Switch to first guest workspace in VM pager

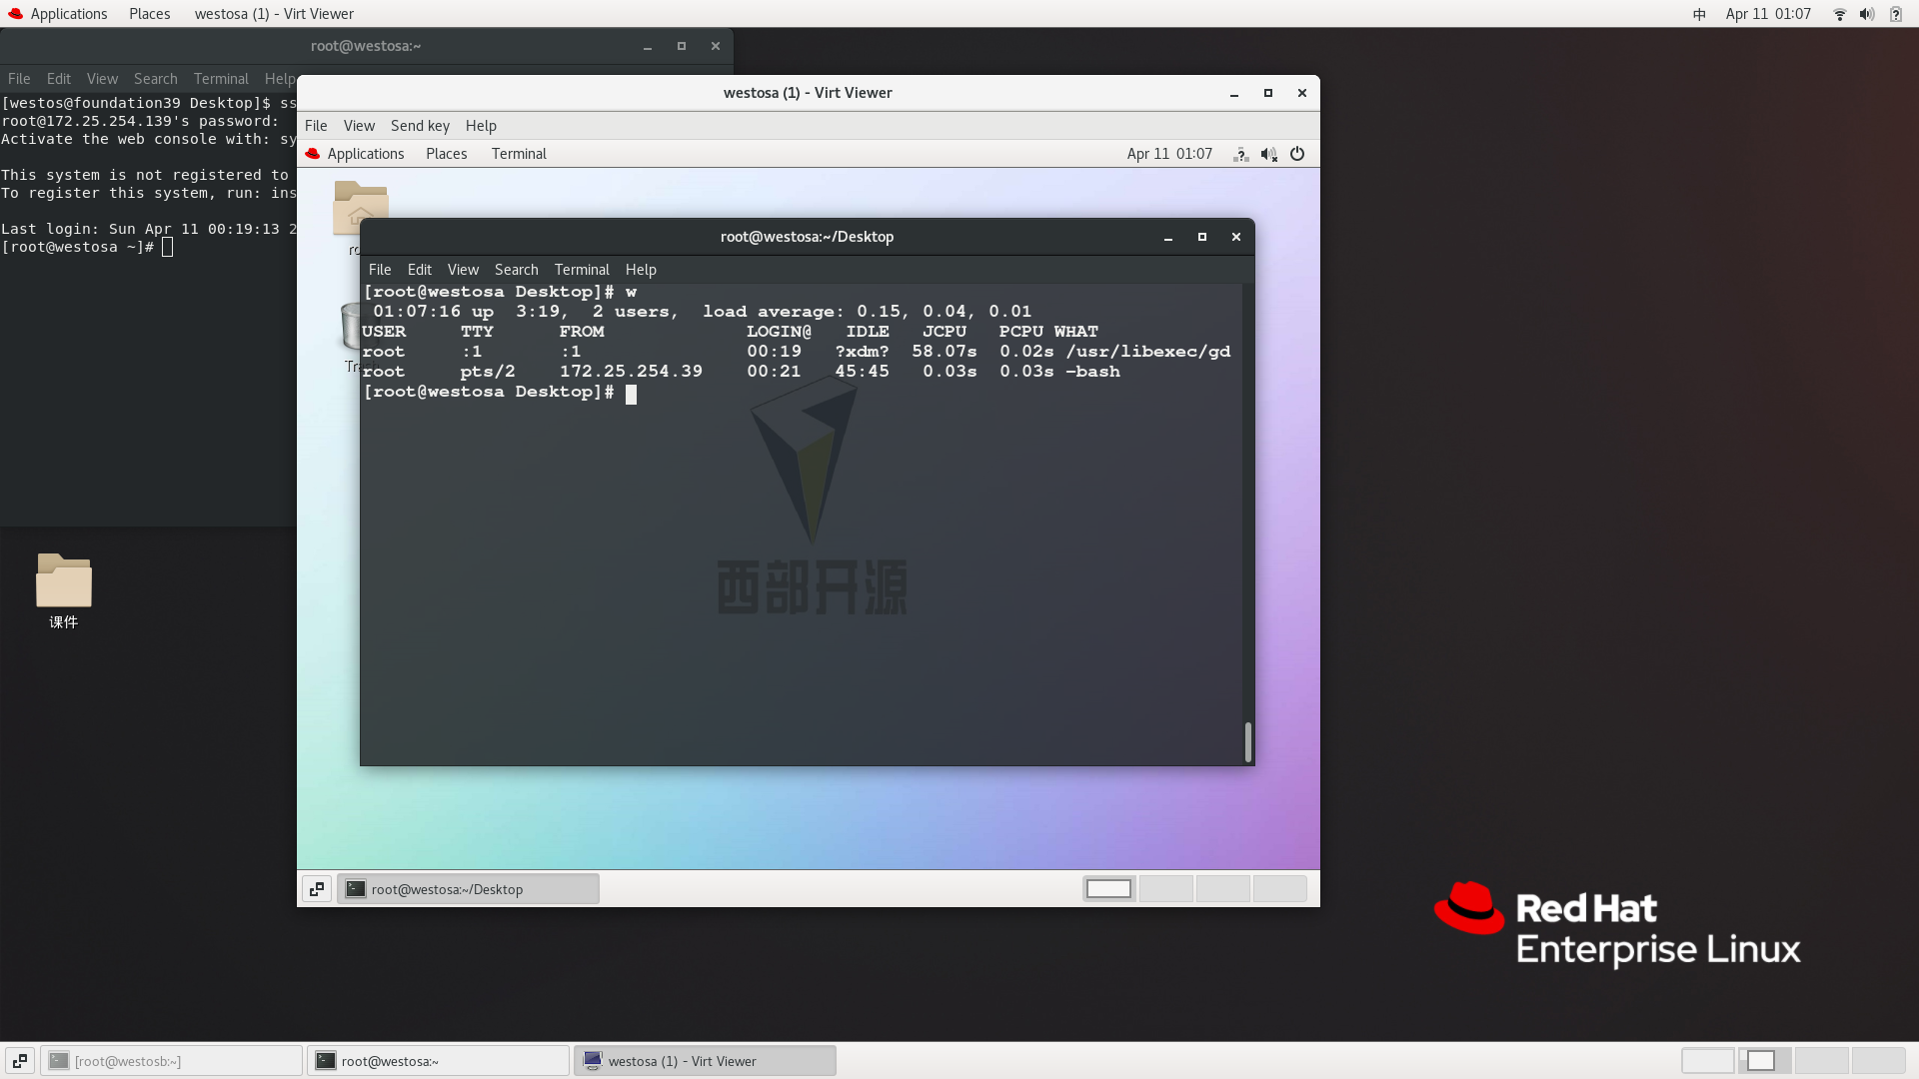pos(1108,888)
